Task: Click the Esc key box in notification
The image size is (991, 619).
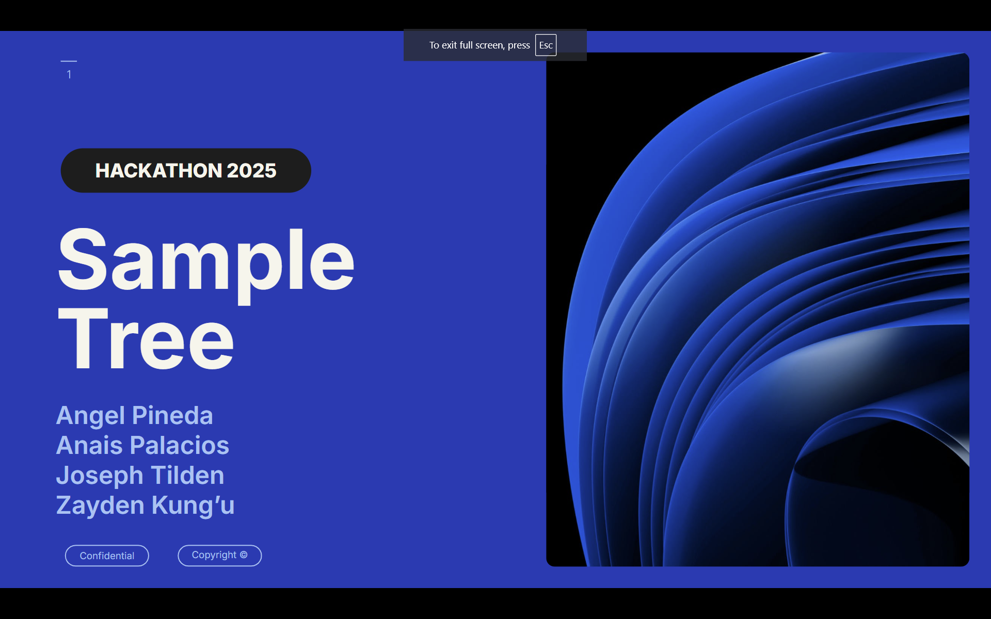Action: tap(546, 45)
